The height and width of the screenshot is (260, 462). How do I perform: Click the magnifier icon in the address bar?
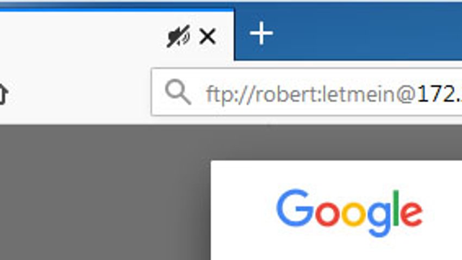tap(178, 92)
